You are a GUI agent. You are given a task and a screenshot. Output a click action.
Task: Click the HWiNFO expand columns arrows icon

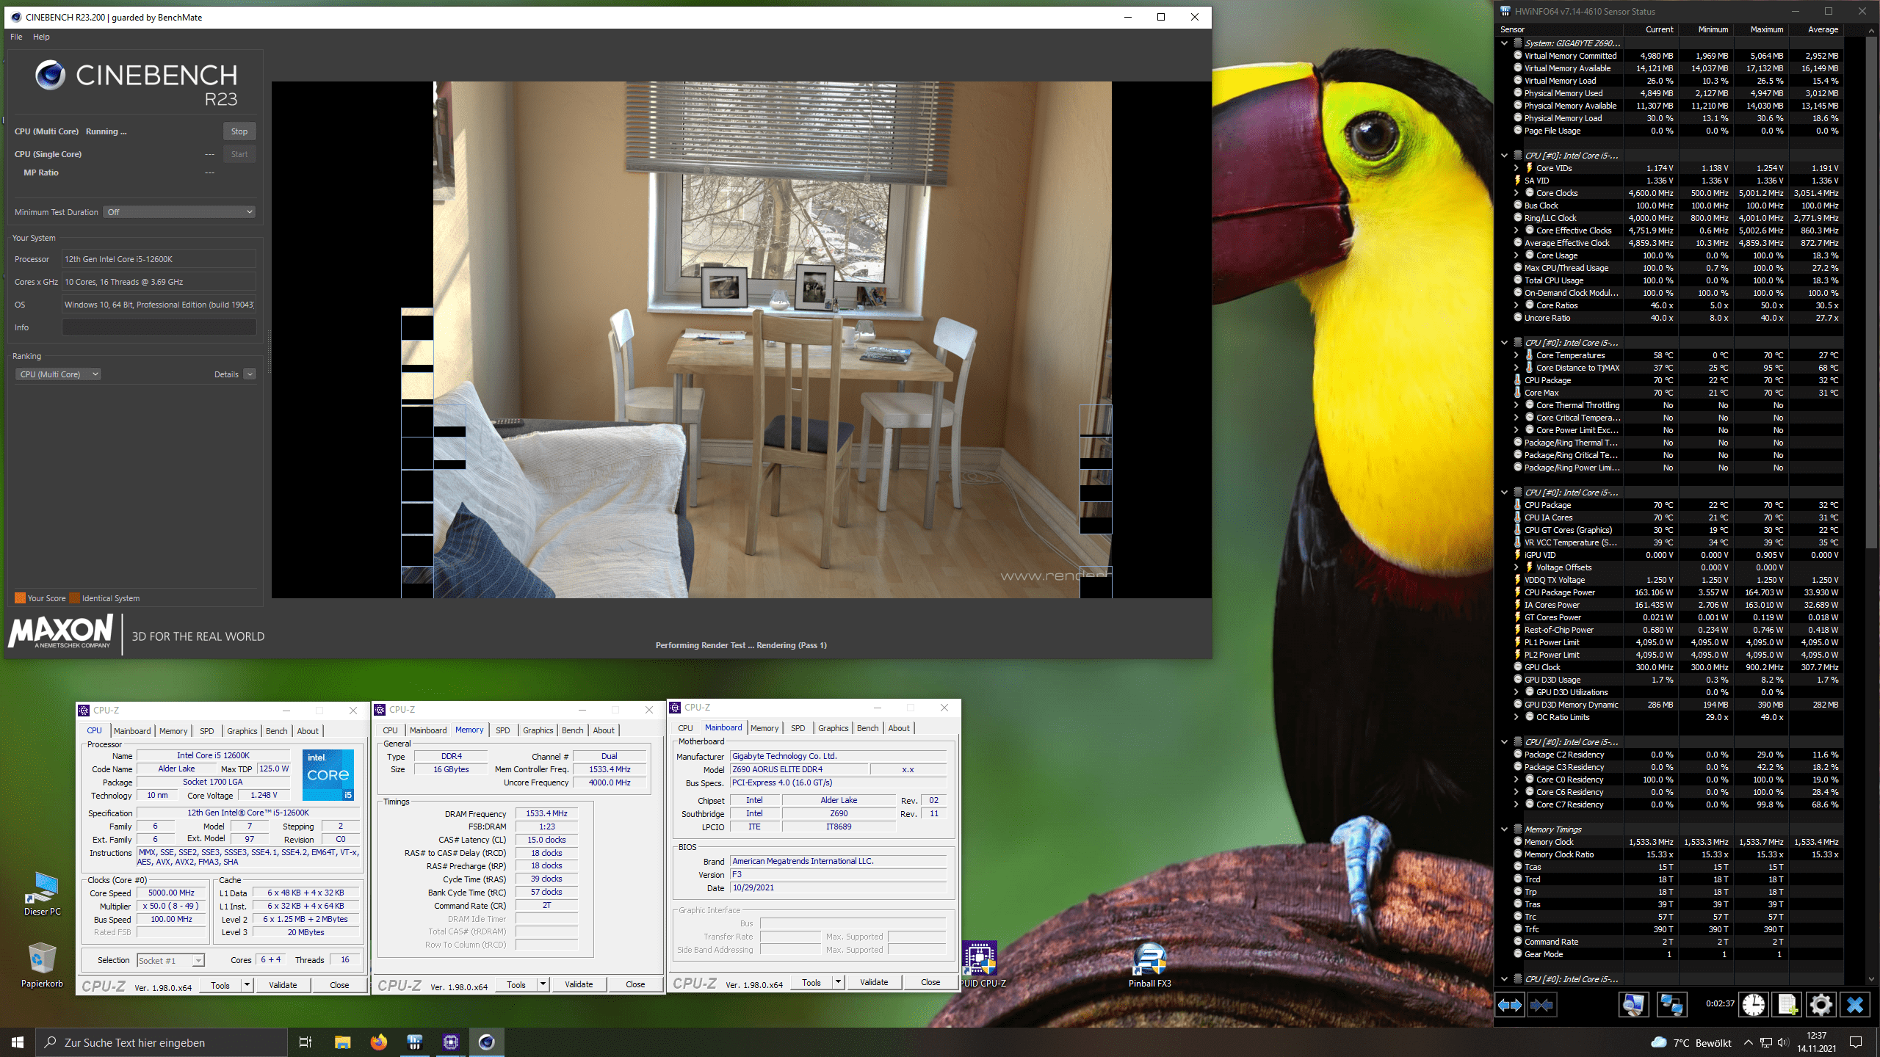point(1510,1005)
